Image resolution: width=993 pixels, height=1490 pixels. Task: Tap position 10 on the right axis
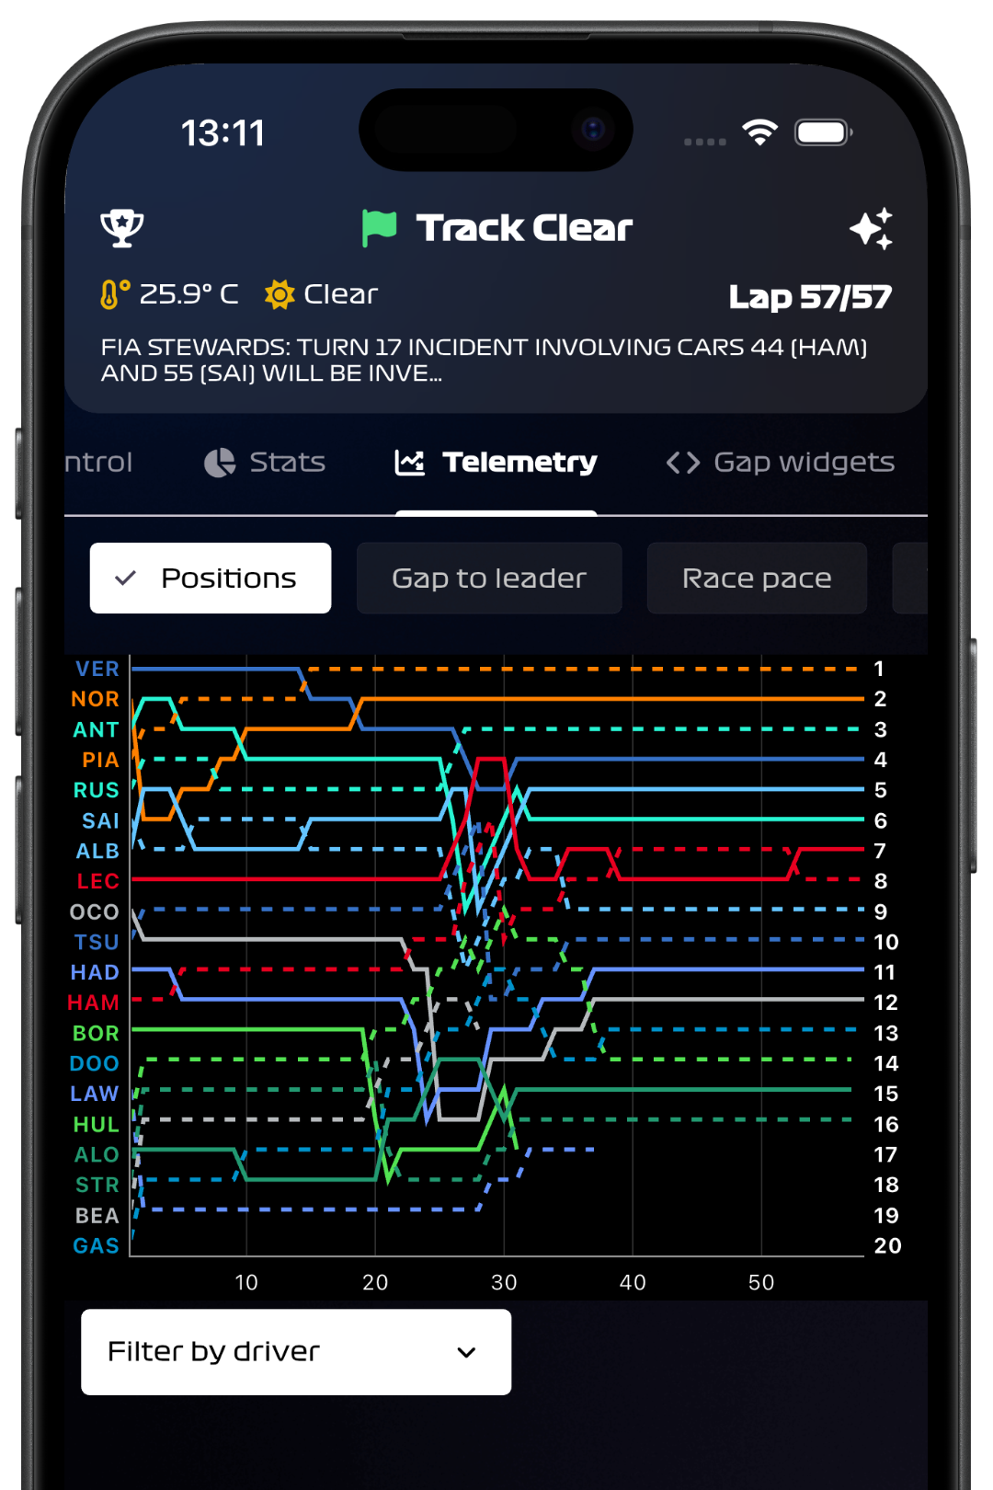tap(886, 942)
